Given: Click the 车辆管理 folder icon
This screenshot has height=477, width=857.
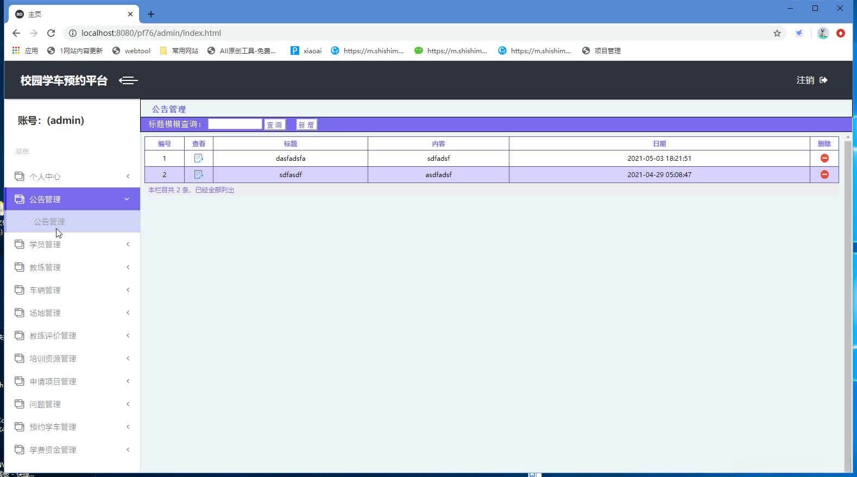Looking at the screenshot, I should 20,290.
